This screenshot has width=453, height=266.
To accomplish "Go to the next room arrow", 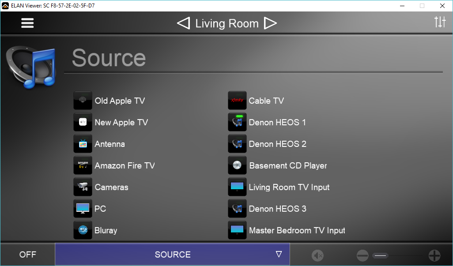I will (x=270, y=23).
